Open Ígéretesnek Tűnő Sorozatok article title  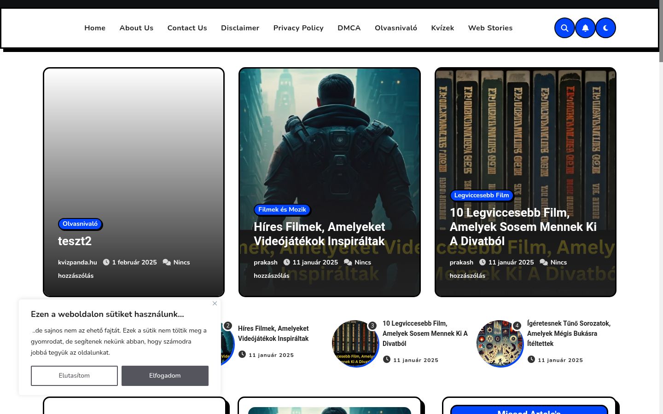coord(569,333)
